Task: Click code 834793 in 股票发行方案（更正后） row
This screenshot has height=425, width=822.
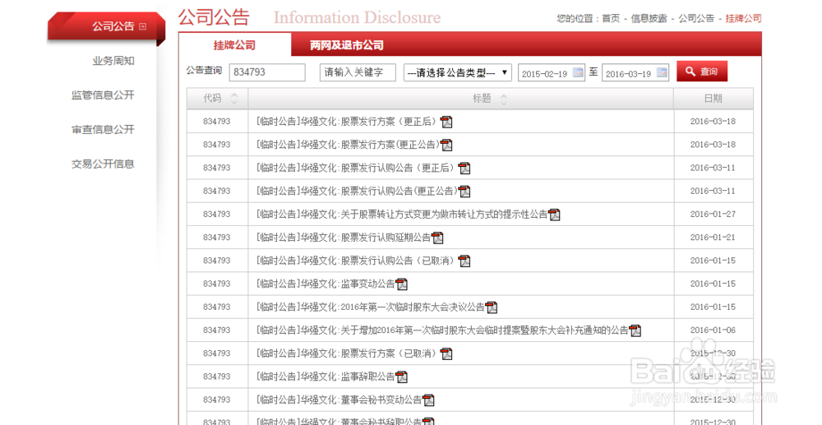Action: (x=216, y=122)
